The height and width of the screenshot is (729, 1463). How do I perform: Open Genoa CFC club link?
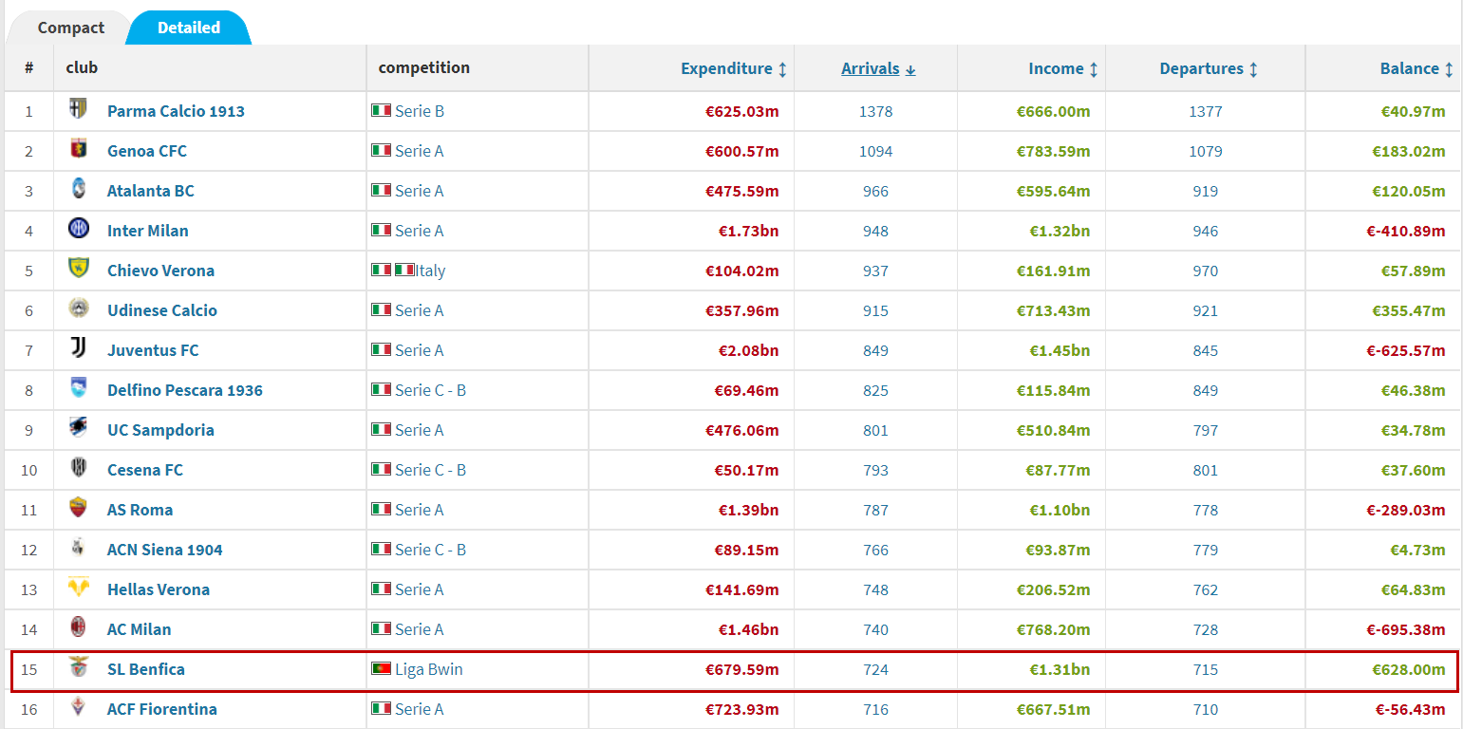147,151
